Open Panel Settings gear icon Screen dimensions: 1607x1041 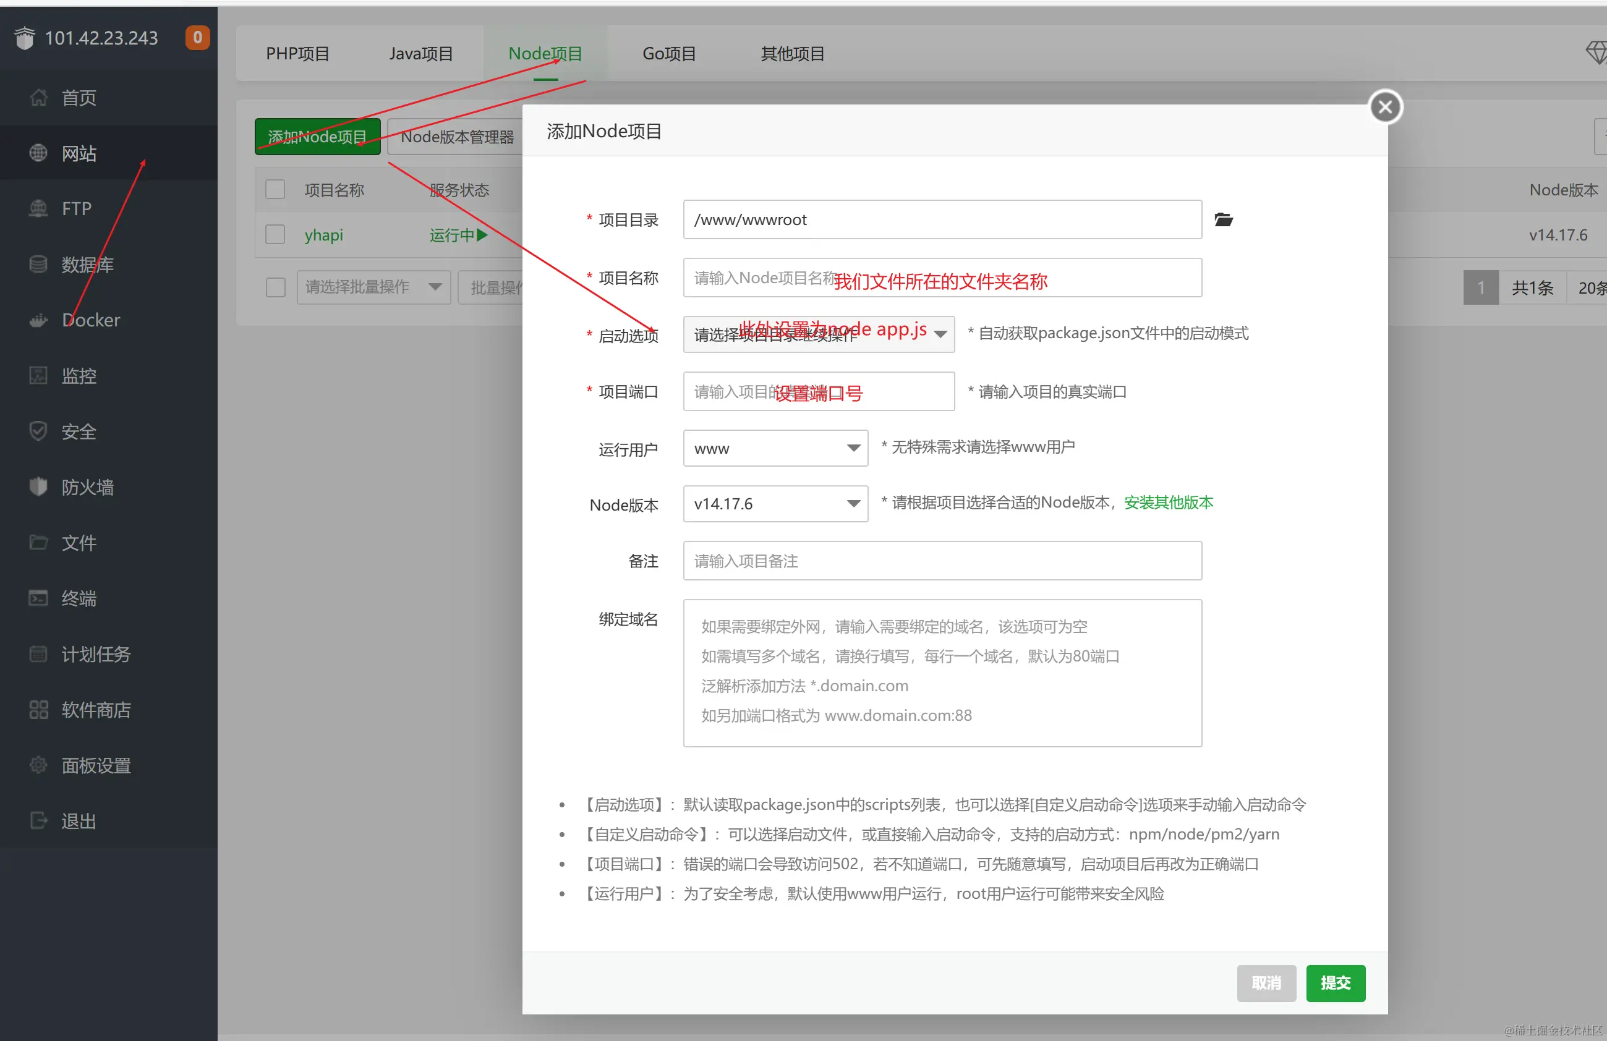(x=38, y=765)
